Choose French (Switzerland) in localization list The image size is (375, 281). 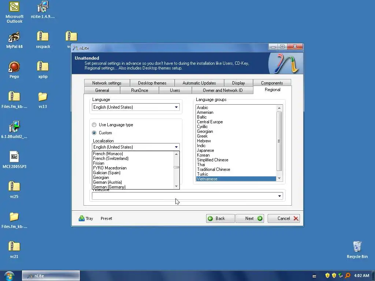pyautogui.click(x=133, y=158)
